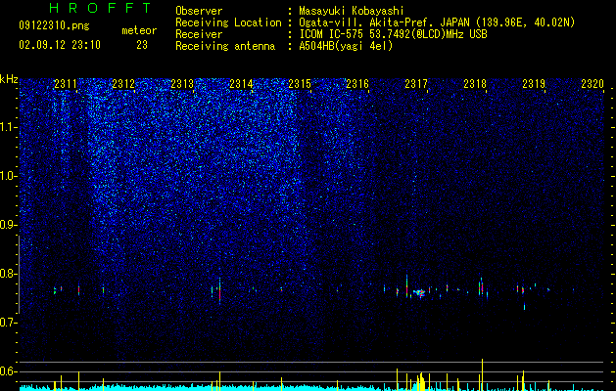The image size is (616, 391).
Task: Click the Observer label
Action: click(199, 11)
